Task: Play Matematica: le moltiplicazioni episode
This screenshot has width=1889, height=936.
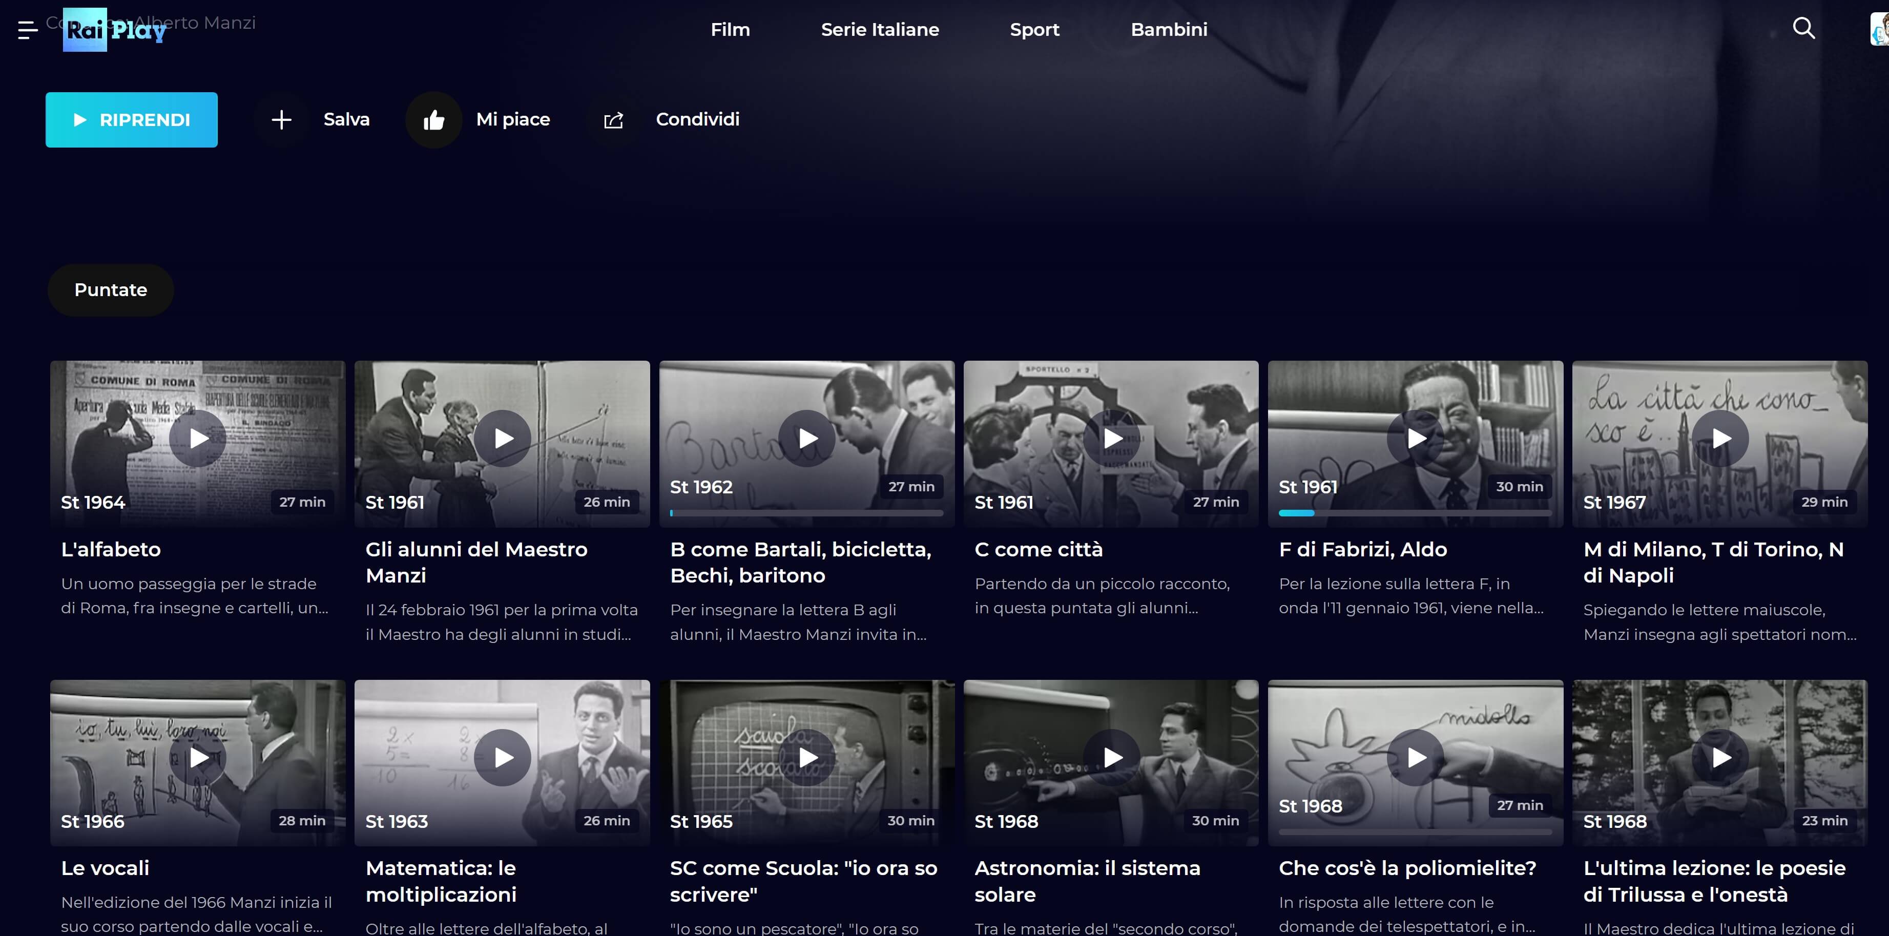Action: pos(502,758)
